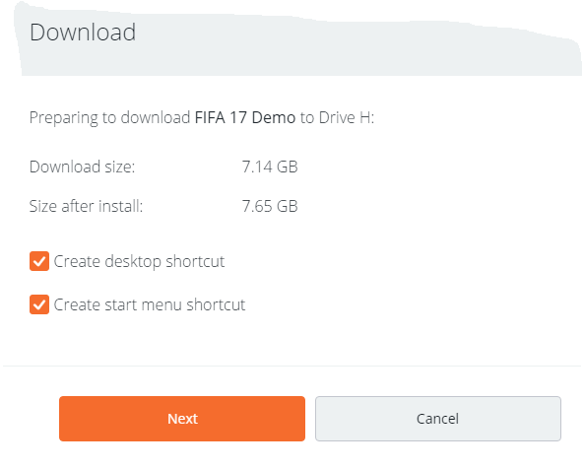The height and width of the screenshot is (469, 584).
Task: Click the dark 'Cancel' text on gray button
Action: (x=437, y=419)
